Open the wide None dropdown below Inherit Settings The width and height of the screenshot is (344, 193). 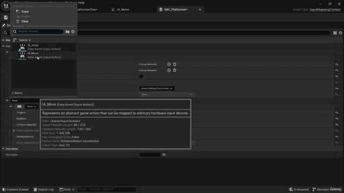click(x=167, y=94)
